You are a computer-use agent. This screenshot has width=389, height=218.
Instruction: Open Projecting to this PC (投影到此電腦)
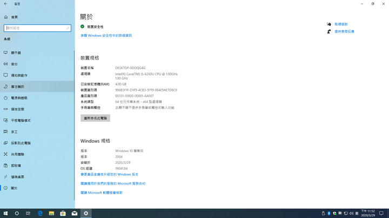[37, 143]
